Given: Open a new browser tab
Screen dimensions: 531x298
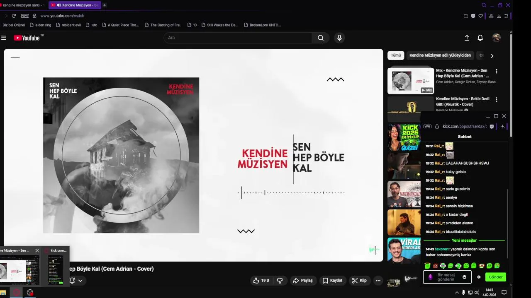Looking at the screenshot, I should [105, 5].
